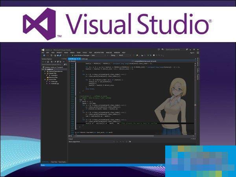Click the Ready status bar text

43,165
